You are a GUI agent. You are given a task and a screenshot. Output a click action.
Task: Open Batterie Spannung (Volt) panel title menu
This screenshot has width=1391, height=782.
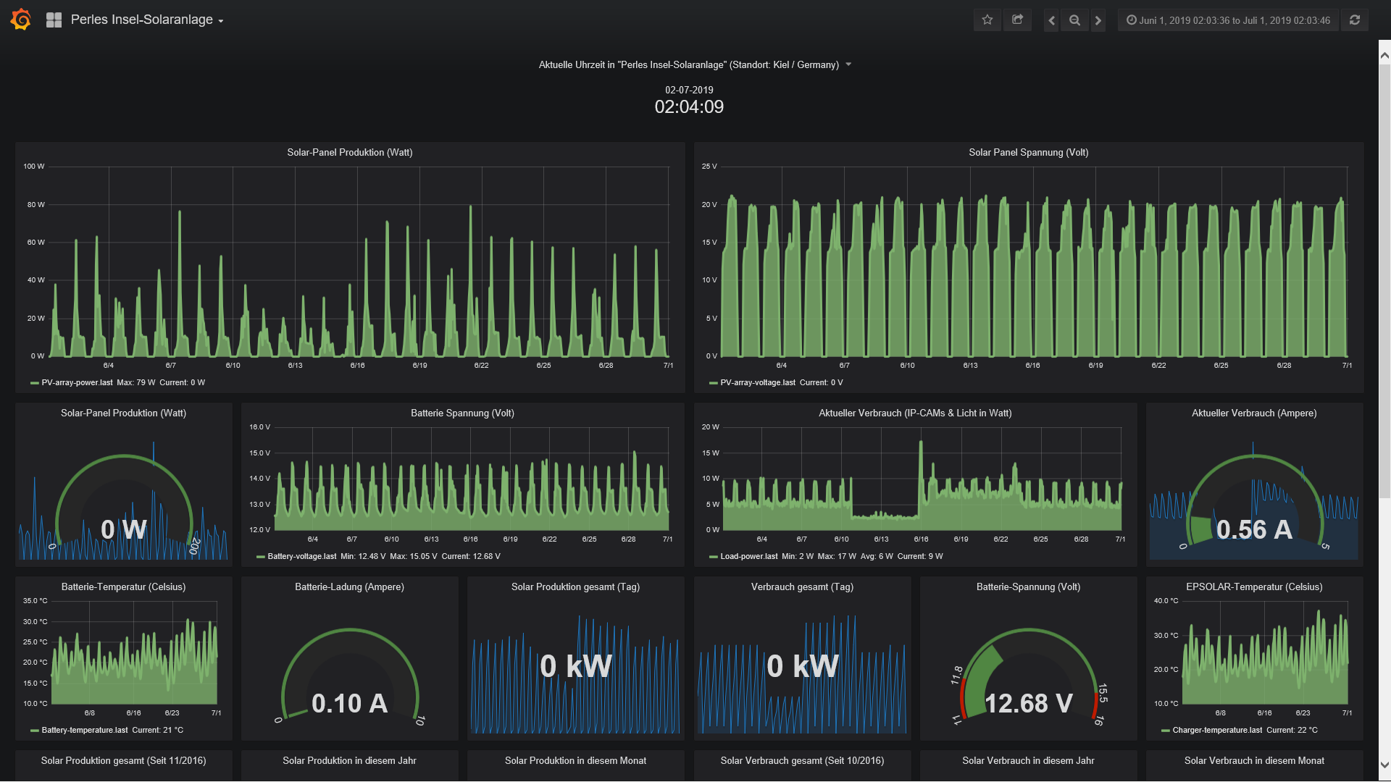tap(462, 413)
